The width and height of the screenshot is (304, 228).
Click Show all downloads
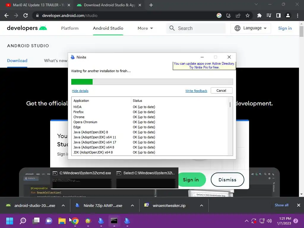(x=281, y=205)
